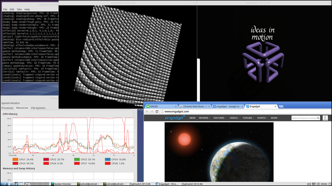This screenshot has width=332, height=186.
Task: Click the CPU1 orange color swatch
Action: 15,160
